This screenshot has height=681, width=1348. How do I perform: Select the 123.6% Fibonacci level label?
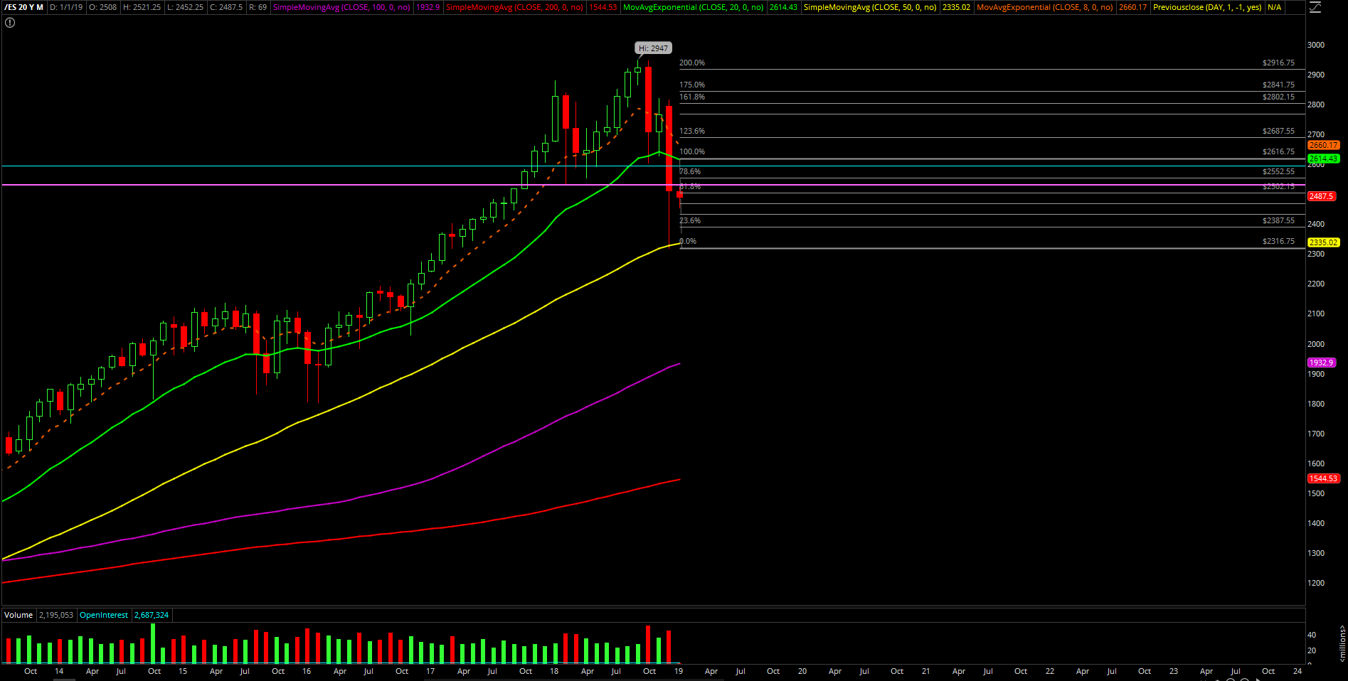(692, 131)
